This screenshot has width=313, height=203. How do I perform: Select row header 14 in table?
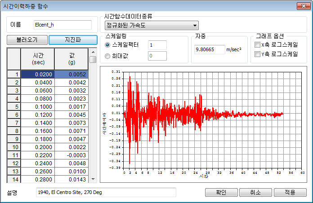point(14,179)
